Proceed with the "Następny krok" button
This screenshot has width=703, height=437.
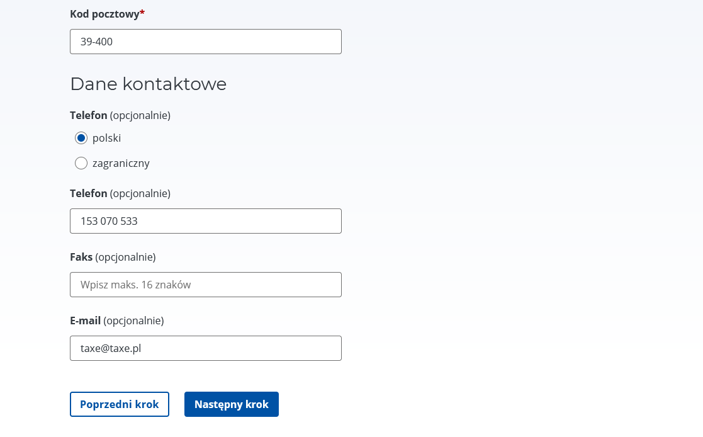click(x=232, y=404)
